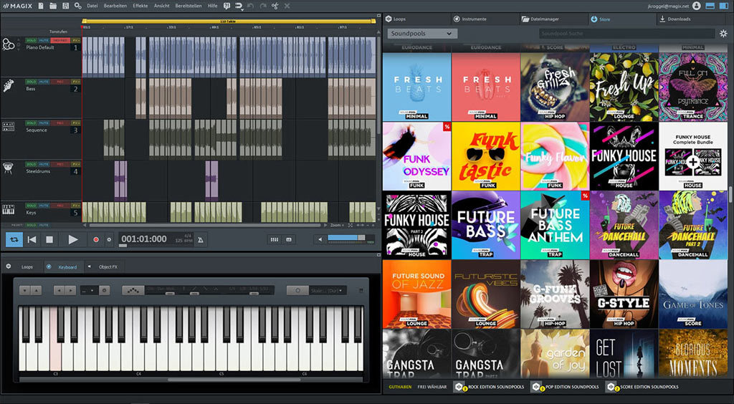This screenshot has width=734, height=404.
Task: Toggle the loop playback button
Action: (x=14, y=239)
